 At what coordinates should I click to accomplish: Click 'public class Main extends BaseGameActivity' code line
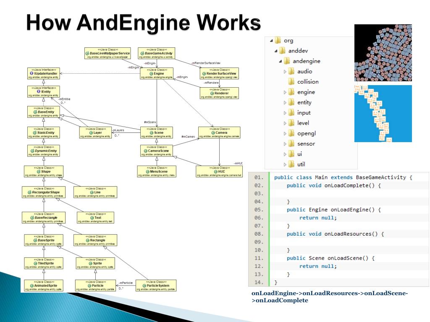343,177
